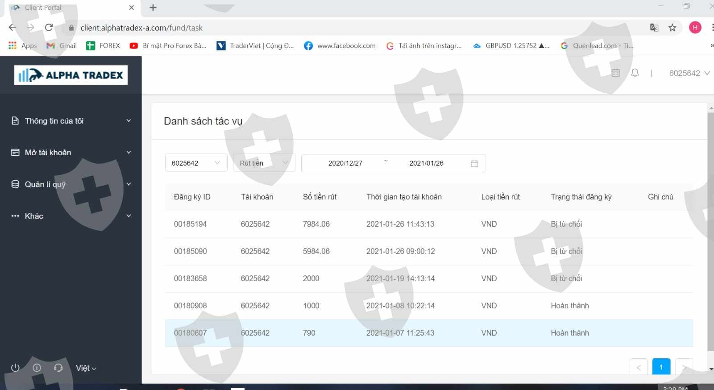The image size is (714, 390).
Task: Click the info circle icon
Action: click(x=37, y=368)
